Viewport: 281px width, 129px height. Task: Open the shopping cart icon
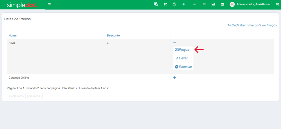[x=165, y=4]
